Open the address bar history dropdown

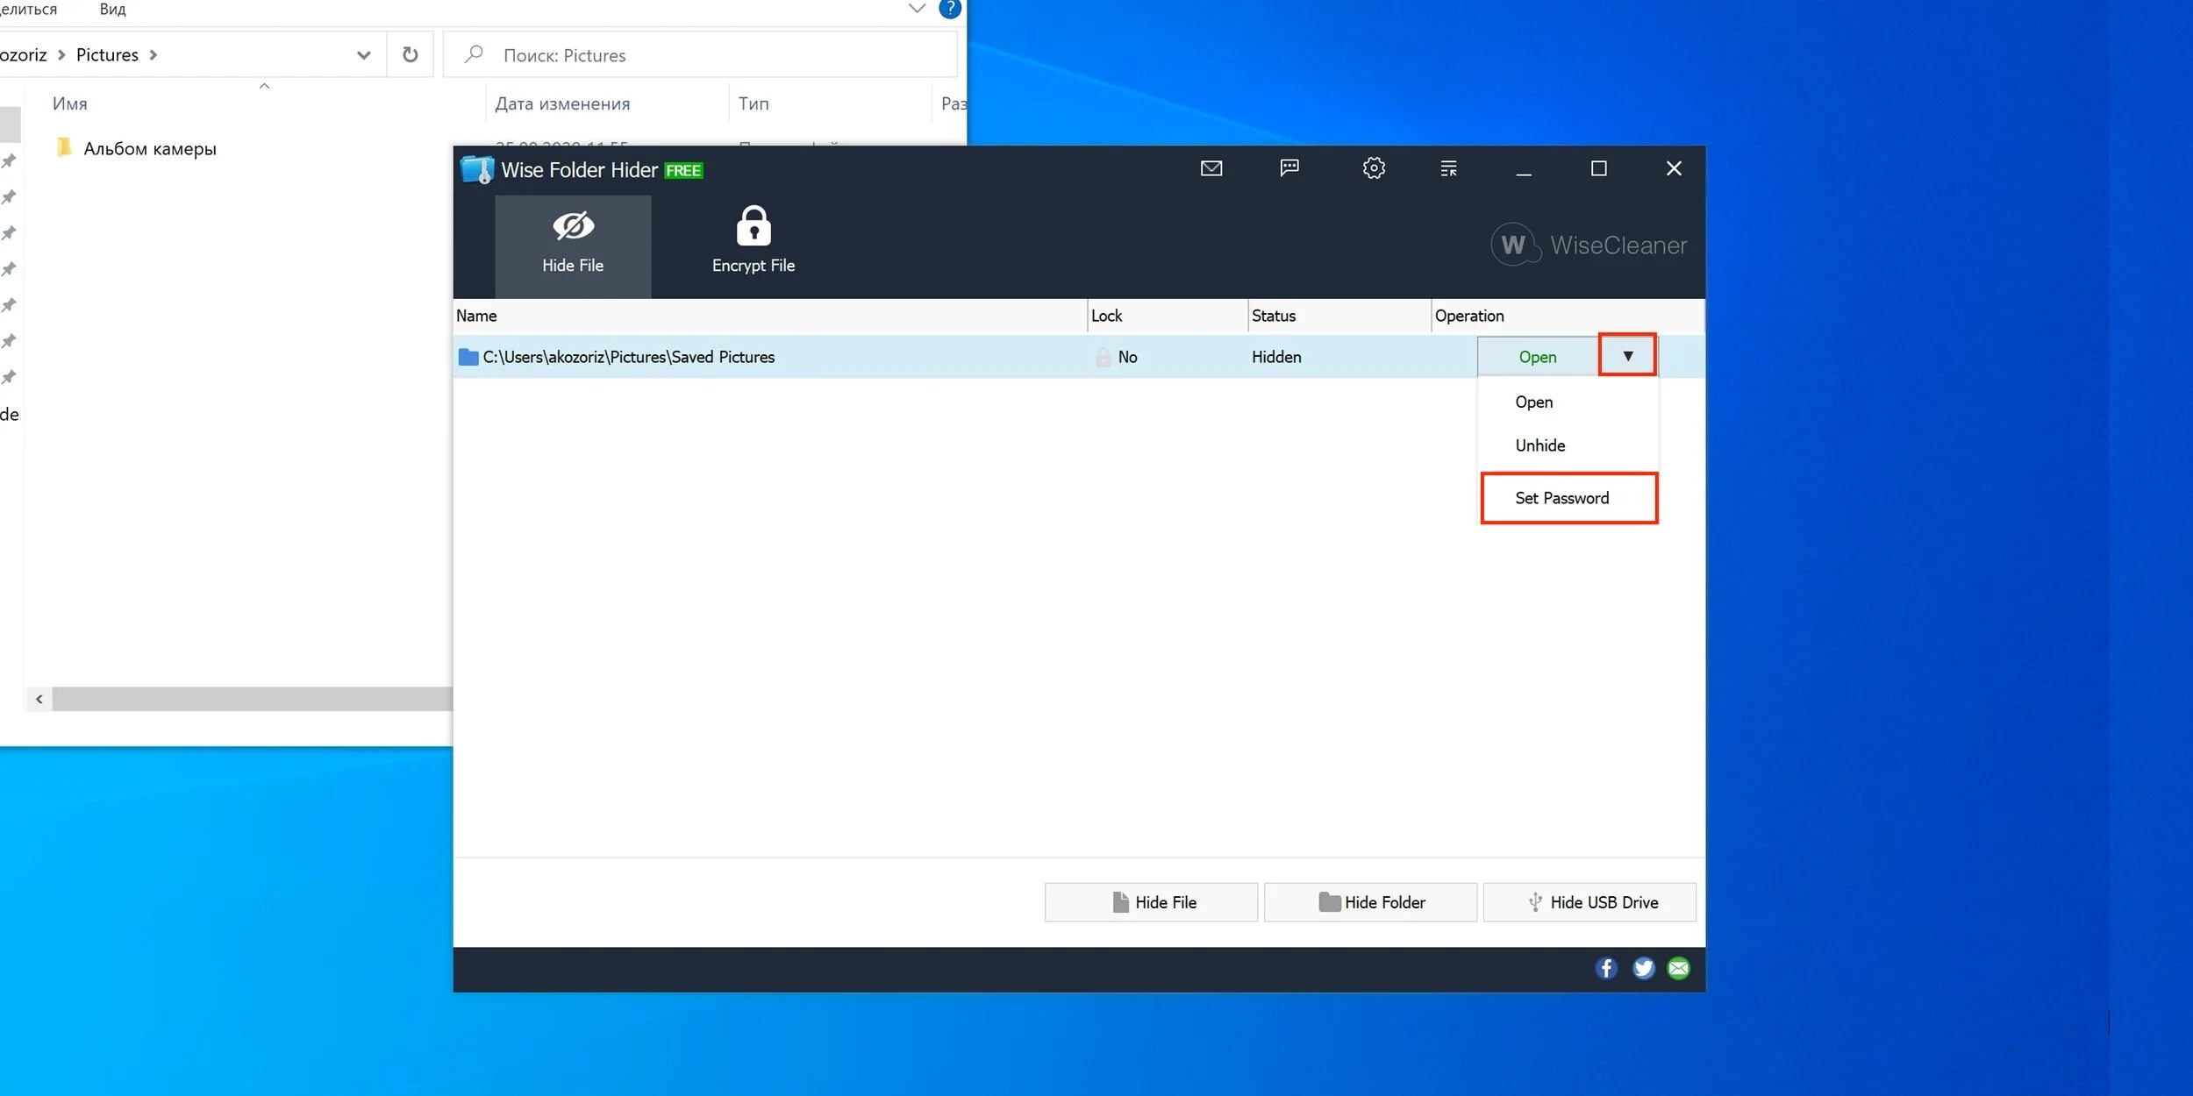coord(363,55)
